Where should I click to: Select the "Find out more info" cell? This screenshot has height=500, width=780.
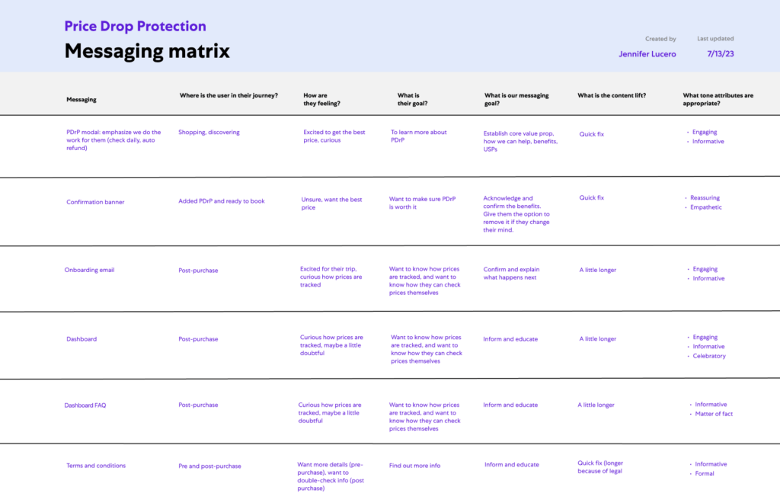point(414,466)
